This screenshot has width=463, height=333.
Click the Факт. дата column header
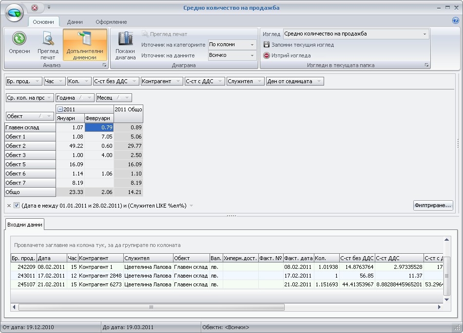(x=299, y=258)
